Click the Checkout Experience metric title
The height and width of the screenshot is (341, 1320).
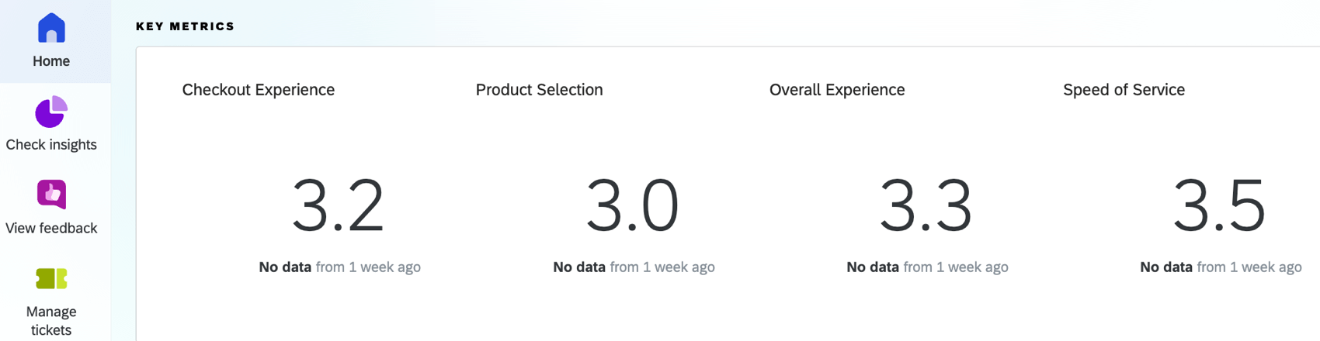click(x=258, y=90)
